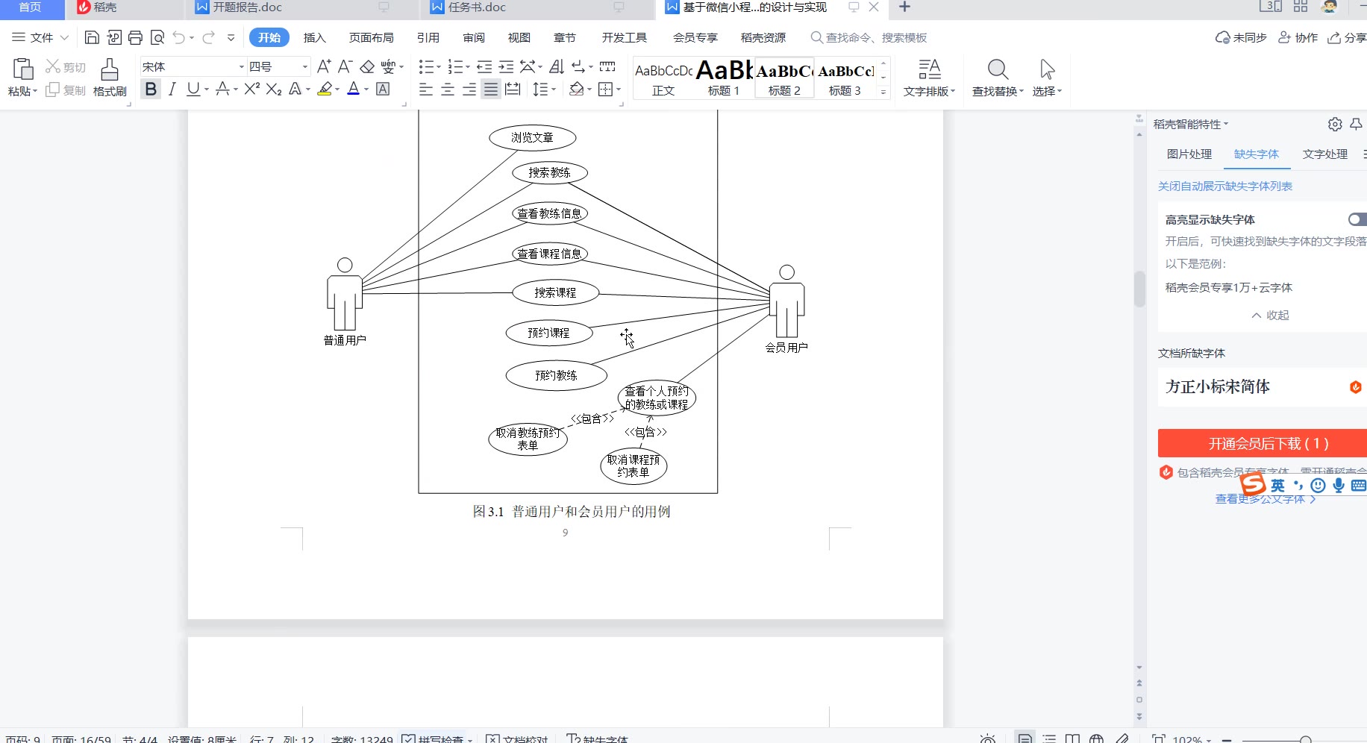Toggle italic formatting
1367x743 pixels.
(172, 90)
